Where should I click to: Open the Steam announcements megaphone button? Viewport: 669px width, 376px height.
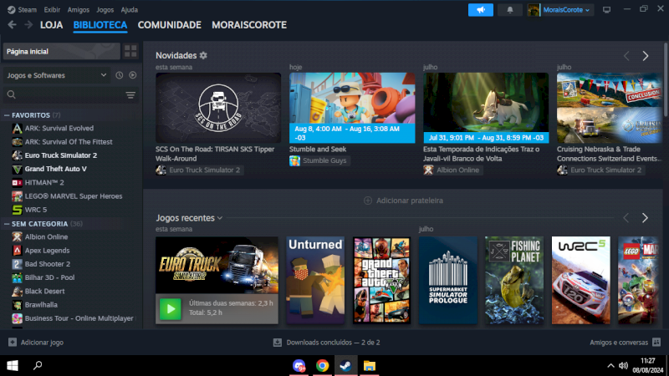coord(480,10)
